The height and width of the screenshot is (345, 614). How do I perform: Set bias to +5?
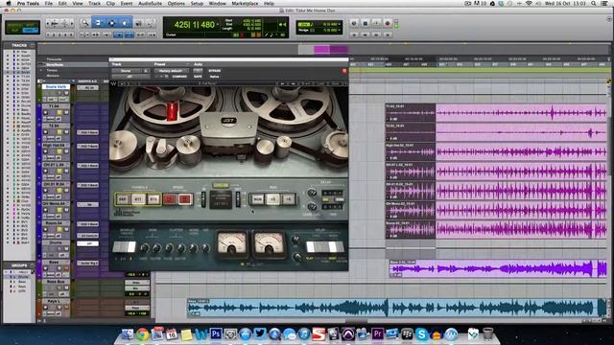pos(288,199)
